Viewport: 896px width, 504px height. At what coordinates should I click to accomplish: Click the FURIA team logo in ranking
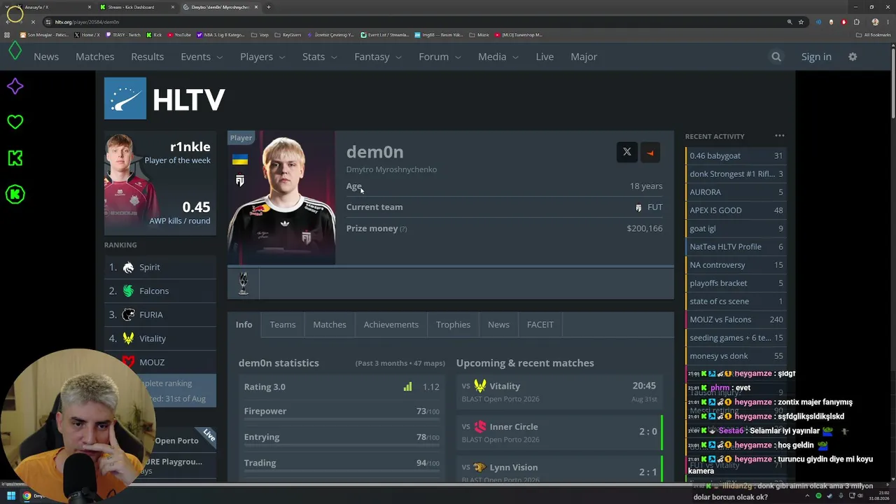[x=128, y=314]
